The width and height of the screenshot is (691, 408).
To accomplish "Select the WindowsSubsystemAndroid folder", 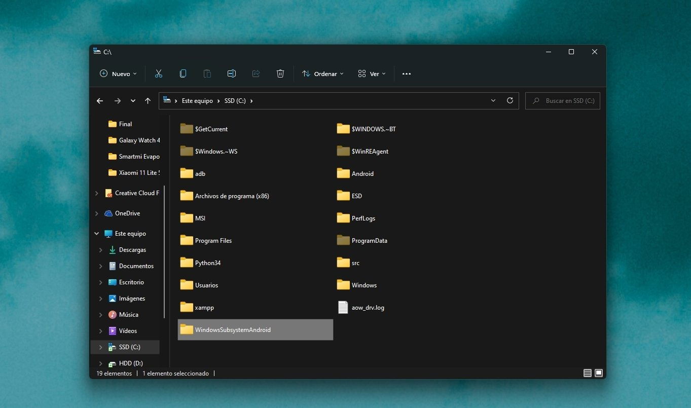I will 256,330.
